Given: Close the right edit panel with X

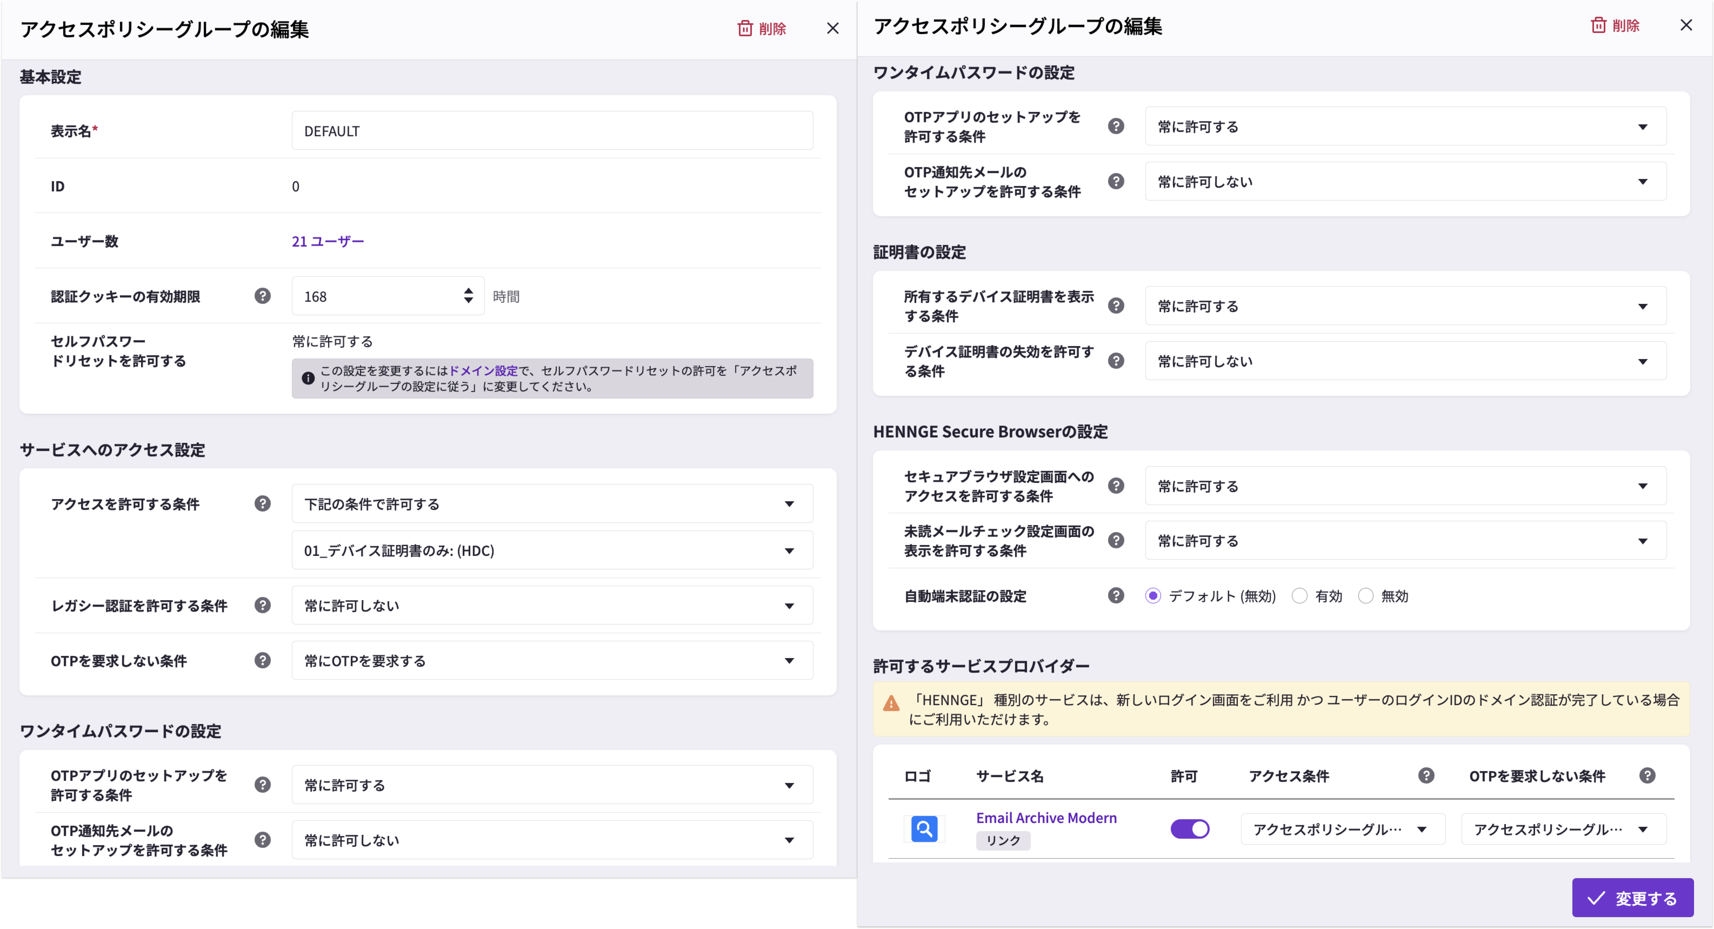Looking at the screenshot, I should coord(1686,25).
